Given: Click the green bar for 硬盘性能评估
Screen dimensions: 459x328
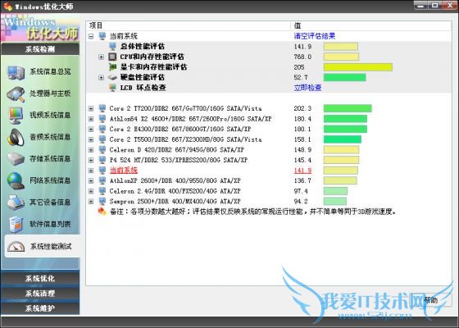Looking at the screenshot, I should [x=344, y=77].
